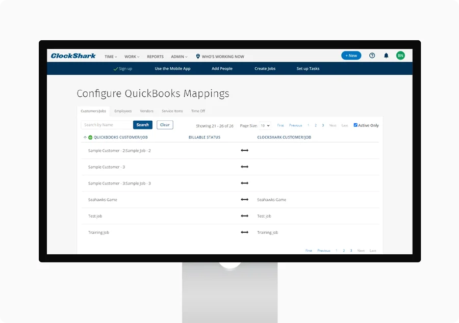
Task: Open the BN user avatar menu
Action: click(x=400, y=56)
